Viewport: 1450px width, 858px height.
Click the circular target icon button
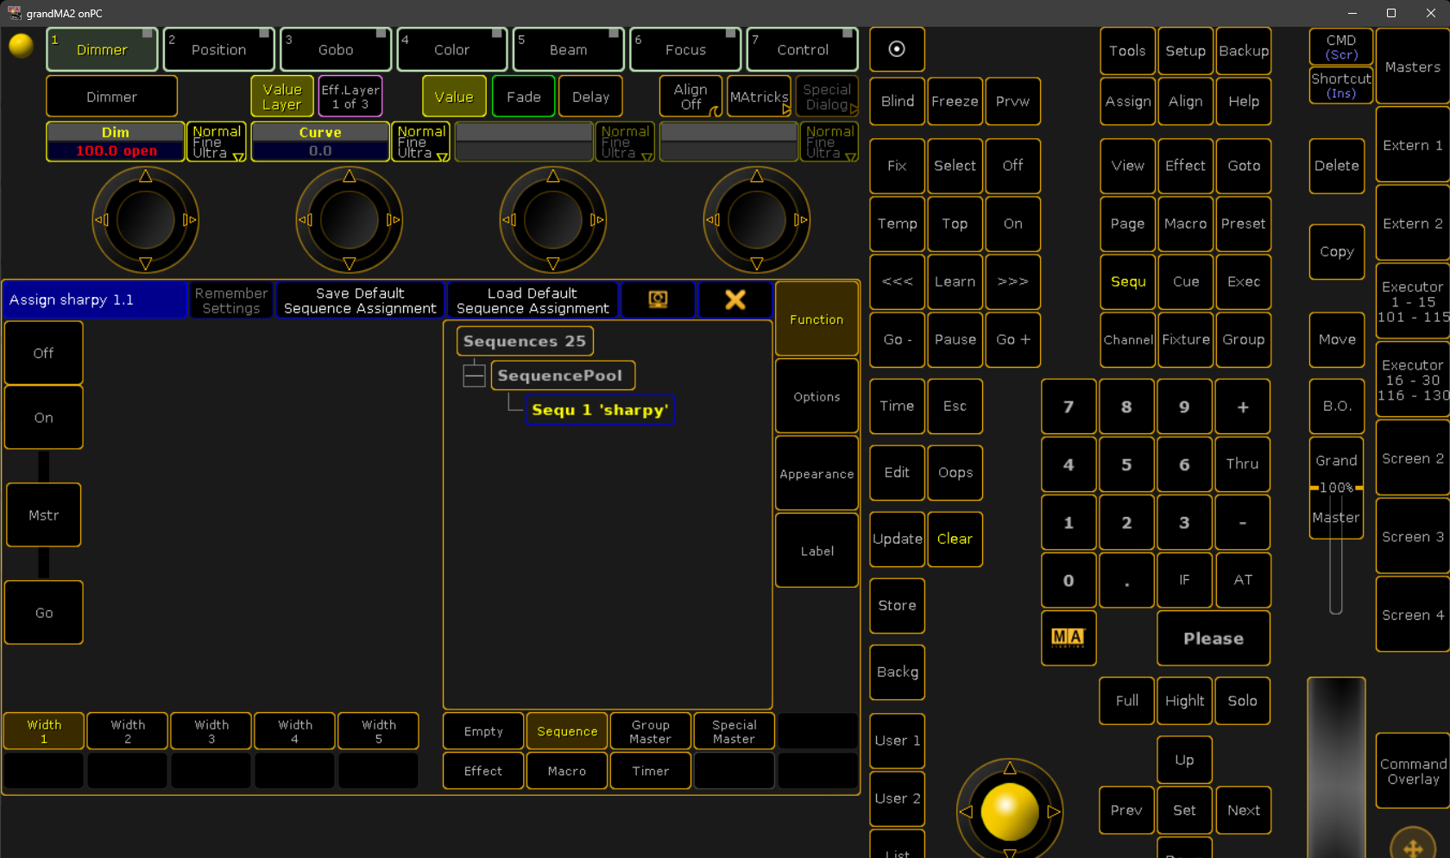click(x=897, y=49)
